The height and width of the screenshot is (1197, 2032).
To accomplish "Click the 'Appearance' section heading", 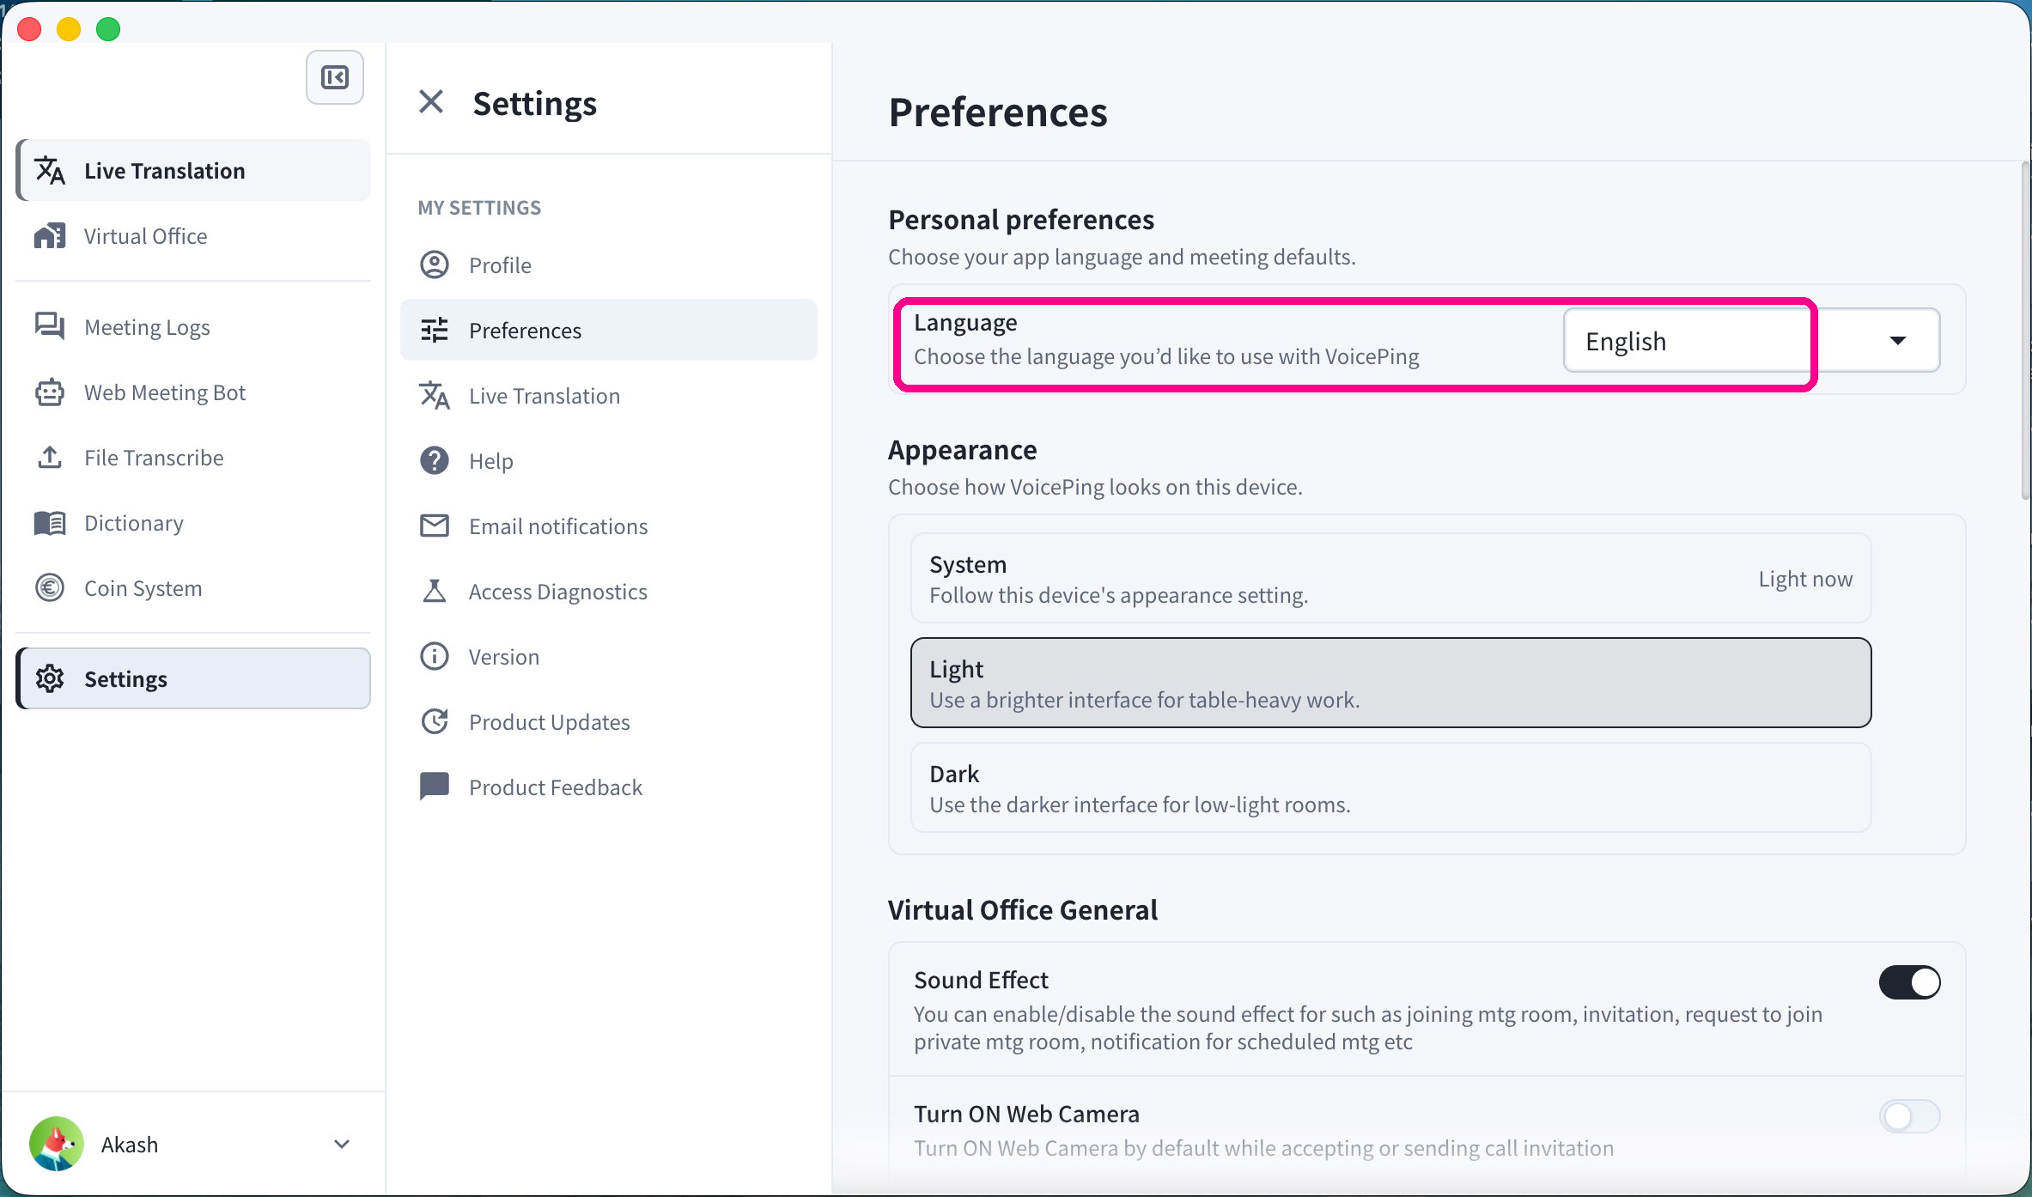I will pyautogui.click(x=963, y=450).
